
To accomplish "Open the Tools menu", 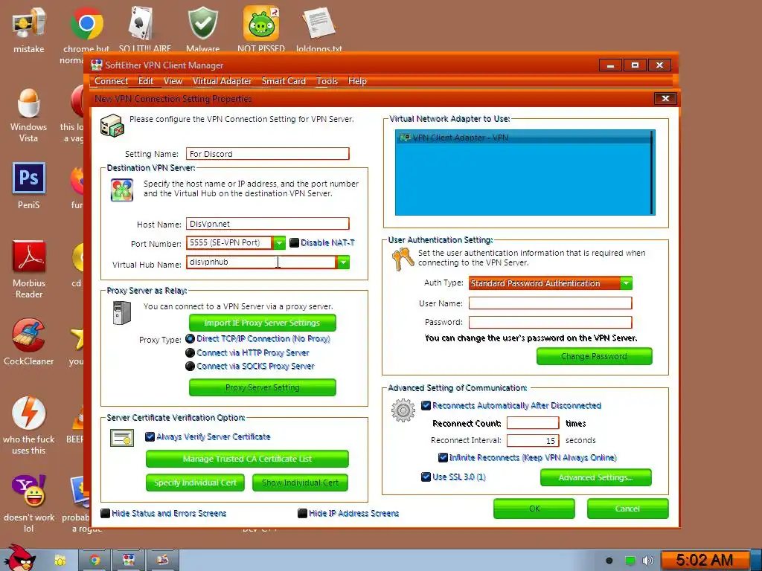I will point(327,81).
